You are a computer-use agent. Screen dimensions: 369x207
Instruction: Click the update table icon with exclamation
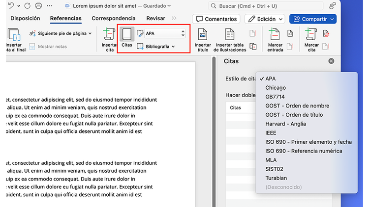[253, 33]
